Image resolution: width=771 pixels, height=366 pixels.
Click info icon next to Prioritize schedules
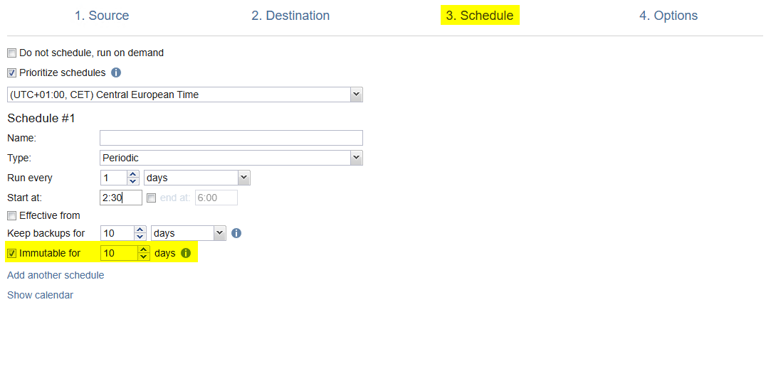(116, 72)
